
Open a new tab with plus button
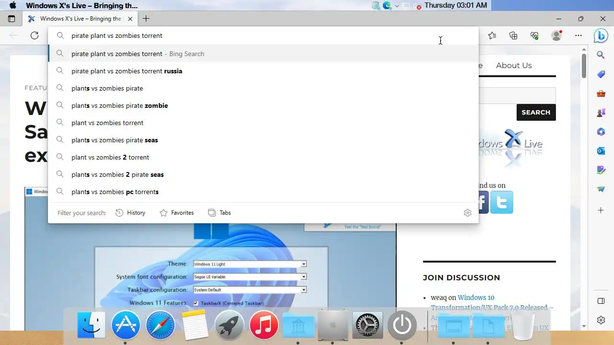(x=146, y=19)
